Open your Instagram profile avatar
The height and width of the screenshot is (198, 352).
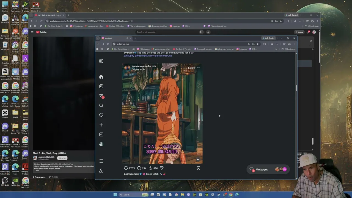click(101, 144)
